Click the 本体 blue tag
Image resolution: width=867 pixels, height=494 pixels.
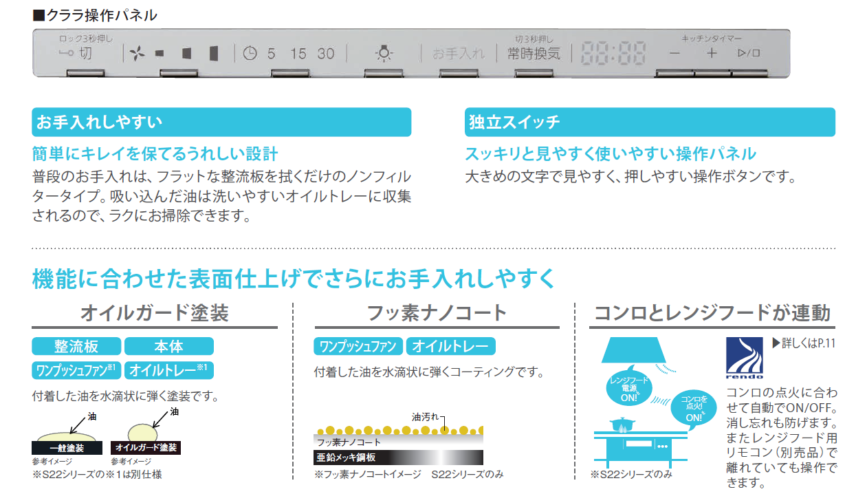coord(168,346)
